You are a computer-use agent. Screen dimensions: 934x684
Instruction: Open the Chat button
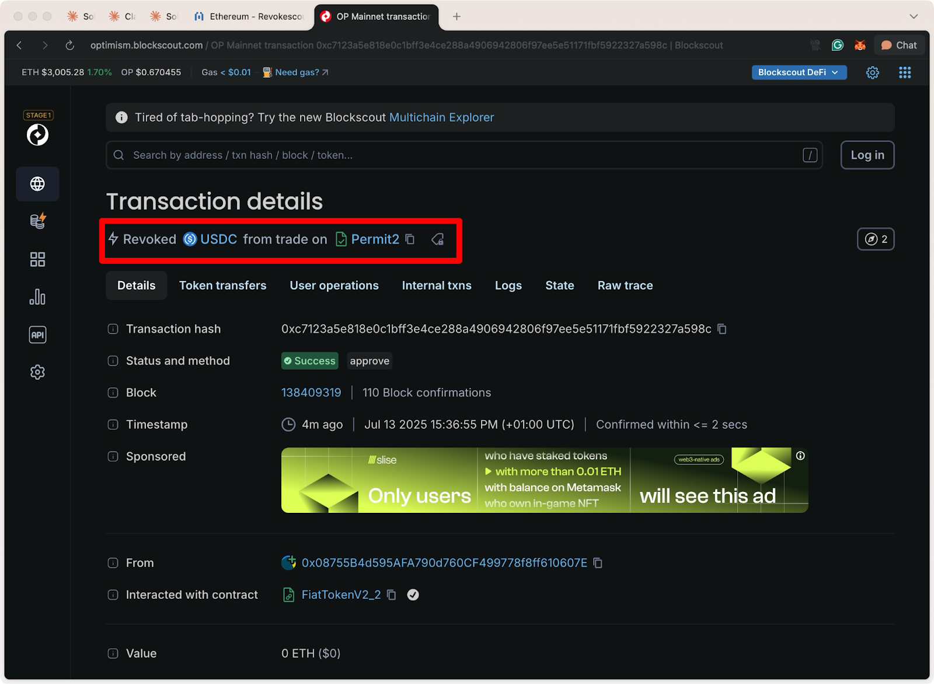point(899,45)
